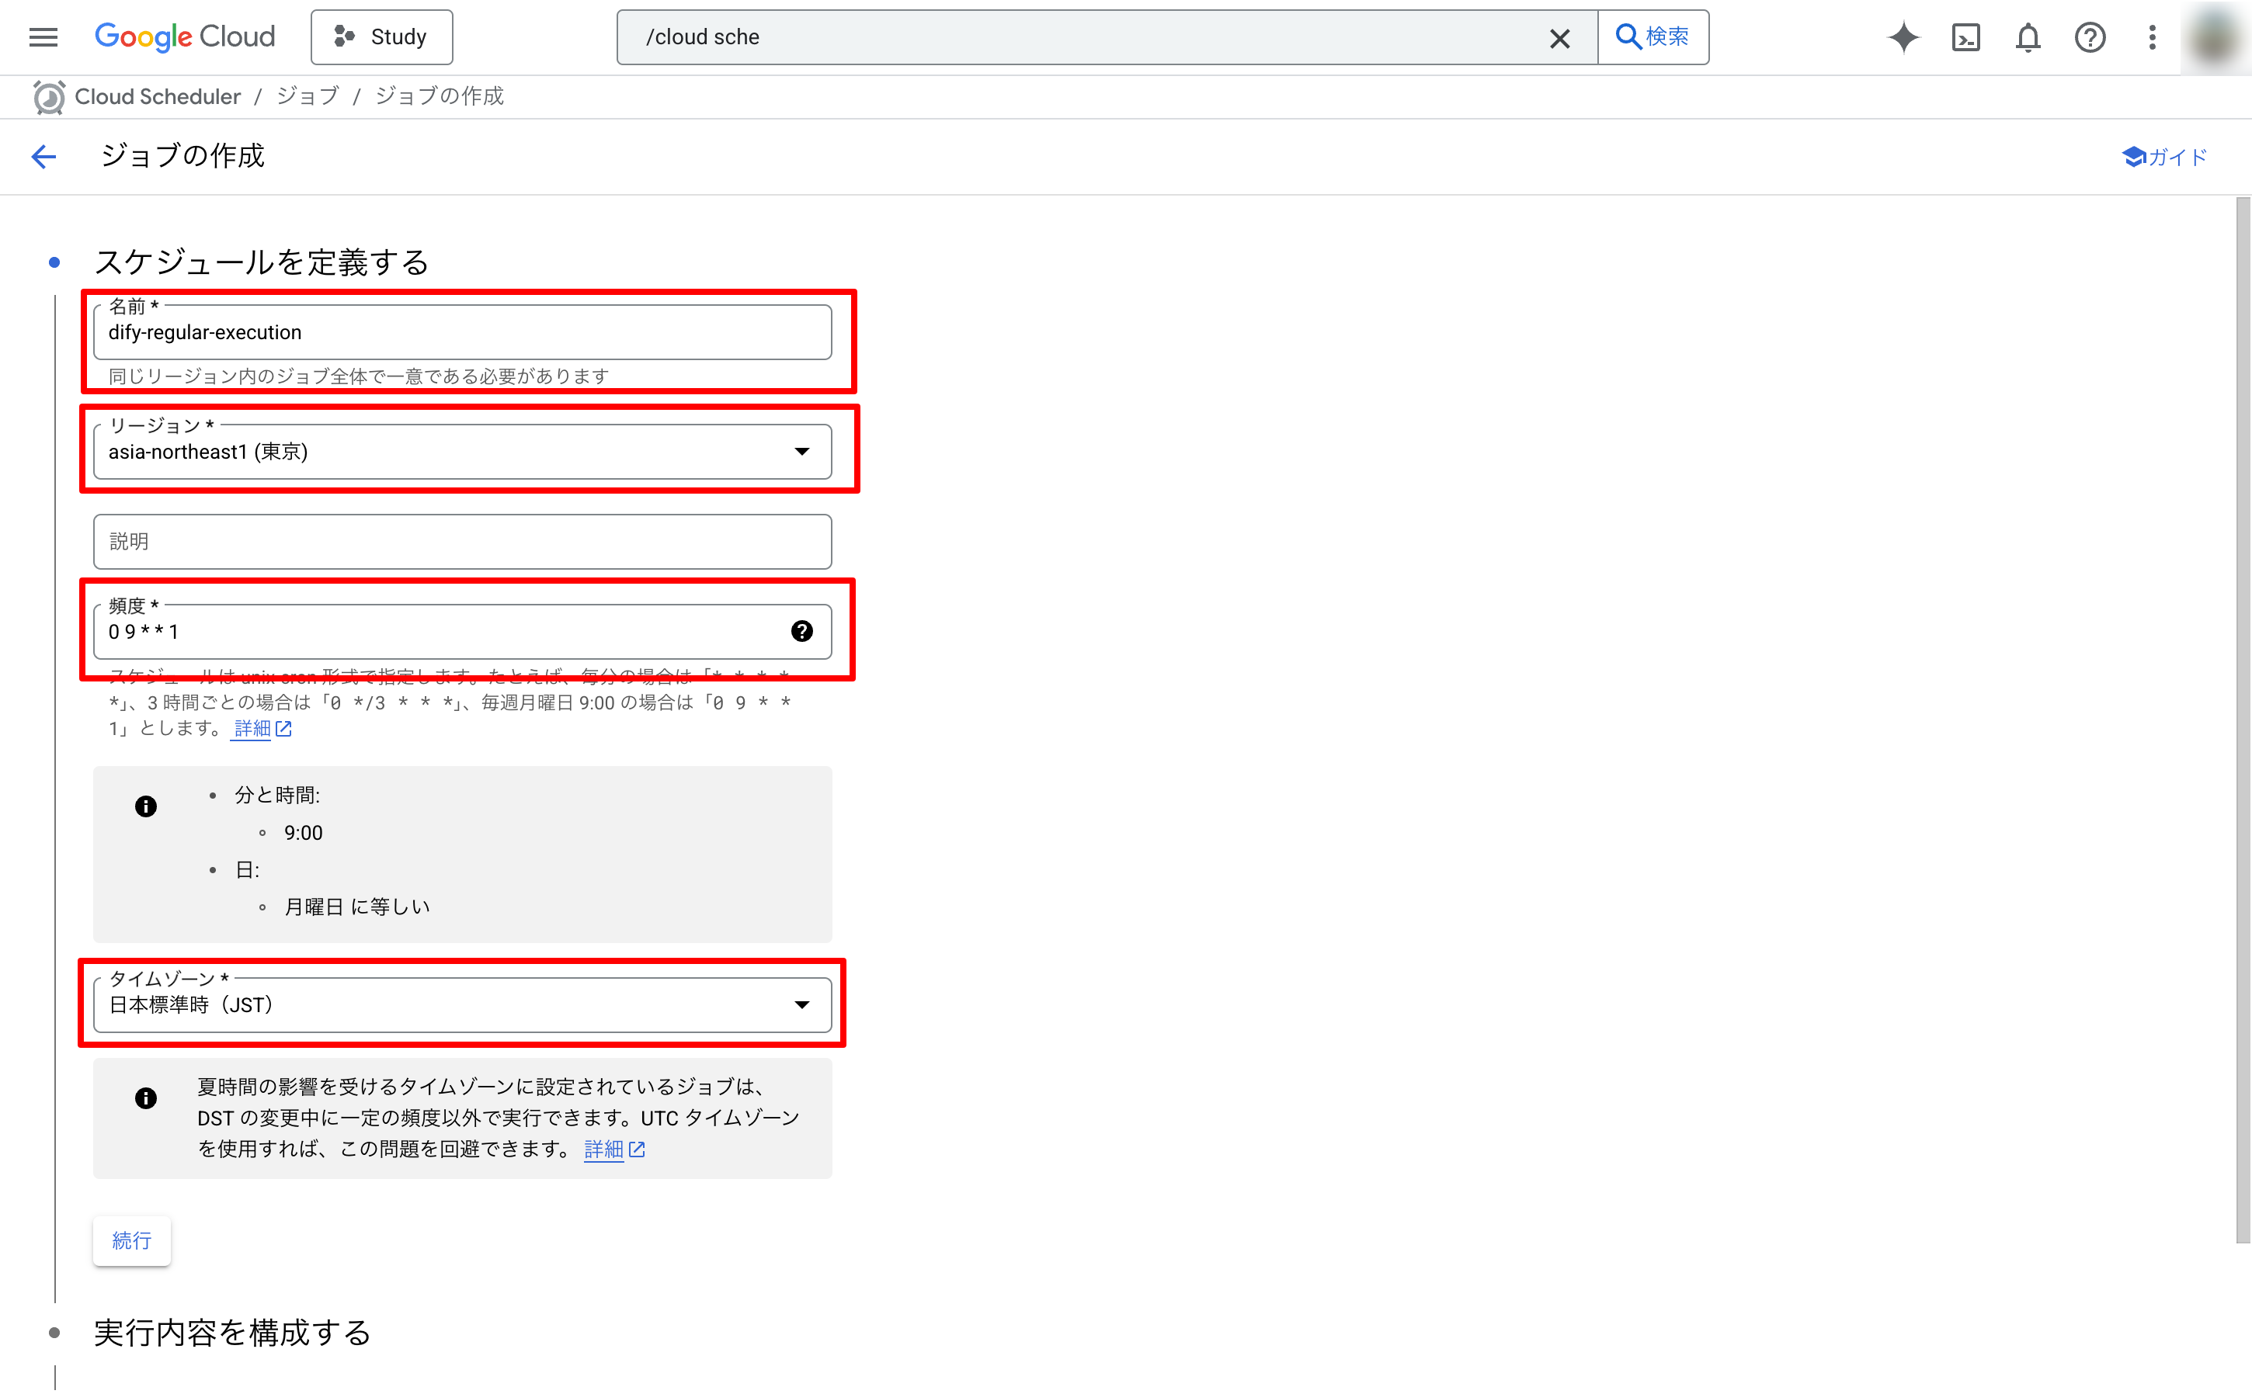Open the ガイド link
Image resolution: width=2252 pixels, height=1394 pixels.
[2163, 157]
